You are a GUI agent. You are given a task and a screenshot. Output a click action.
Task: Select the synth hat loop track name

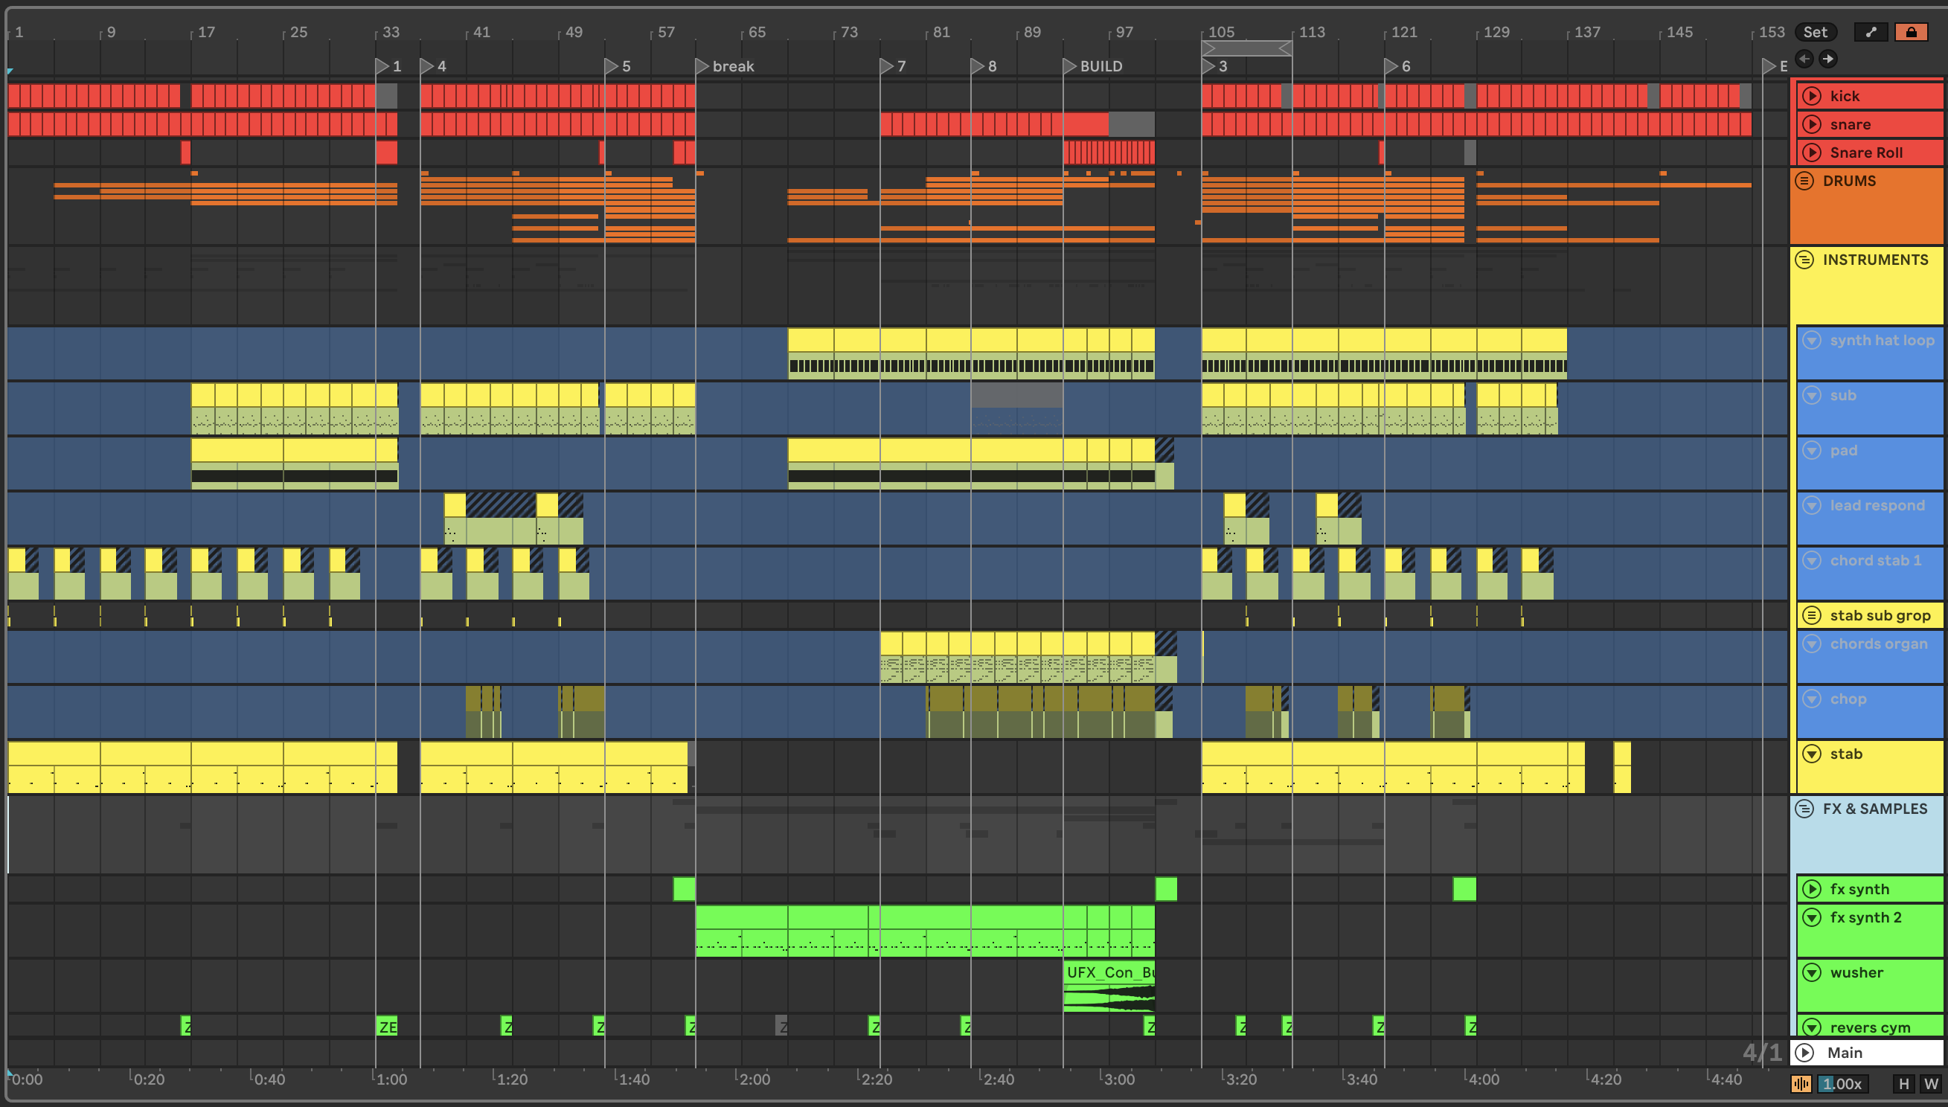(1882, 340)
